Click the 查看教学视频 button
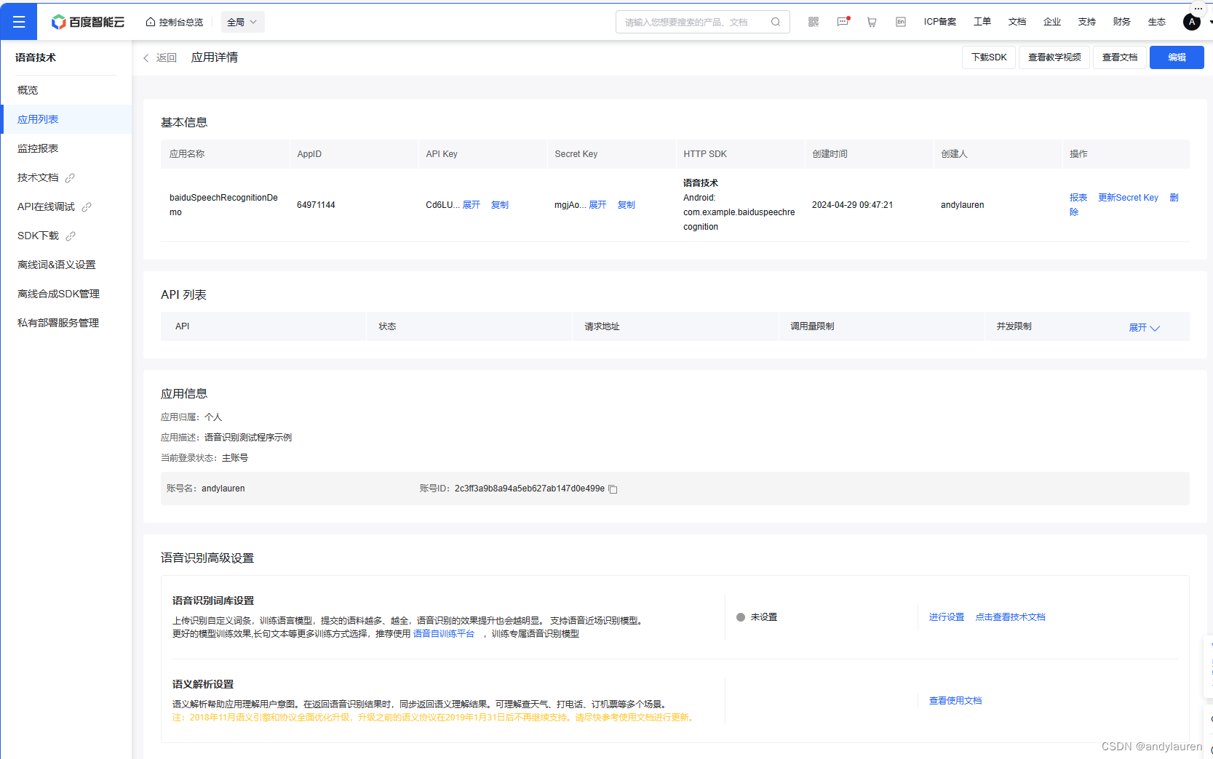The height and width of the screenshot is (759, 1213). (1054, 57)
